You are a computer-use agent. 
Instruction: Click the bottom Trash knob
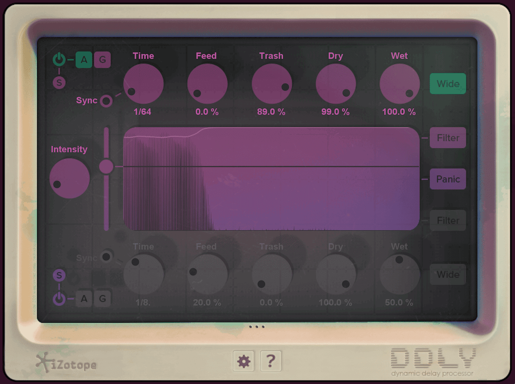coord(272,274)
